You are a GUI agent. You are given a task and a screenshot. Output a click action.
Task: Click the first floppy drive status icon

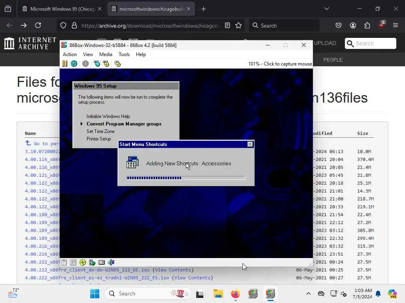click(x=64, y=262)
